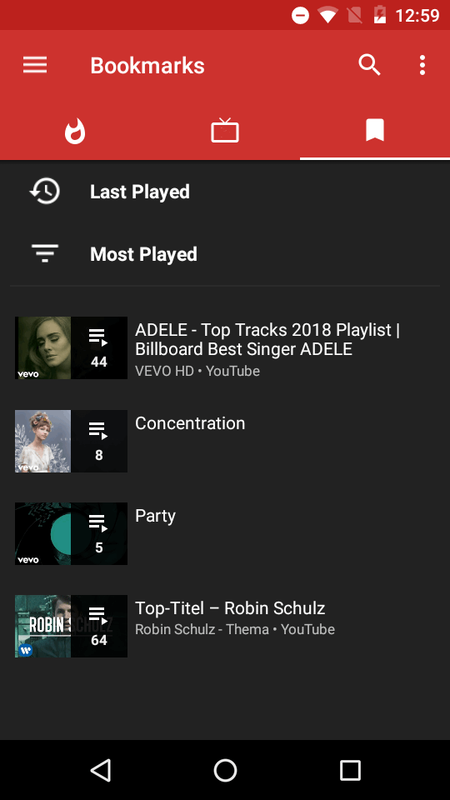Switch to the trending flame tab

(x=75, y=132)
